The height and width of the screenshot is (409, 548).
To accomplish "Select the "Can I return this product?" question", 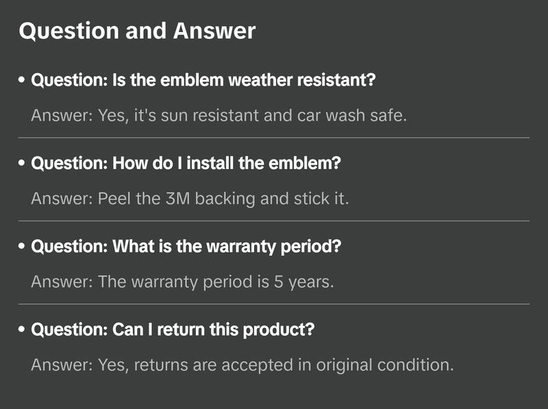I will tap(173, 330).
